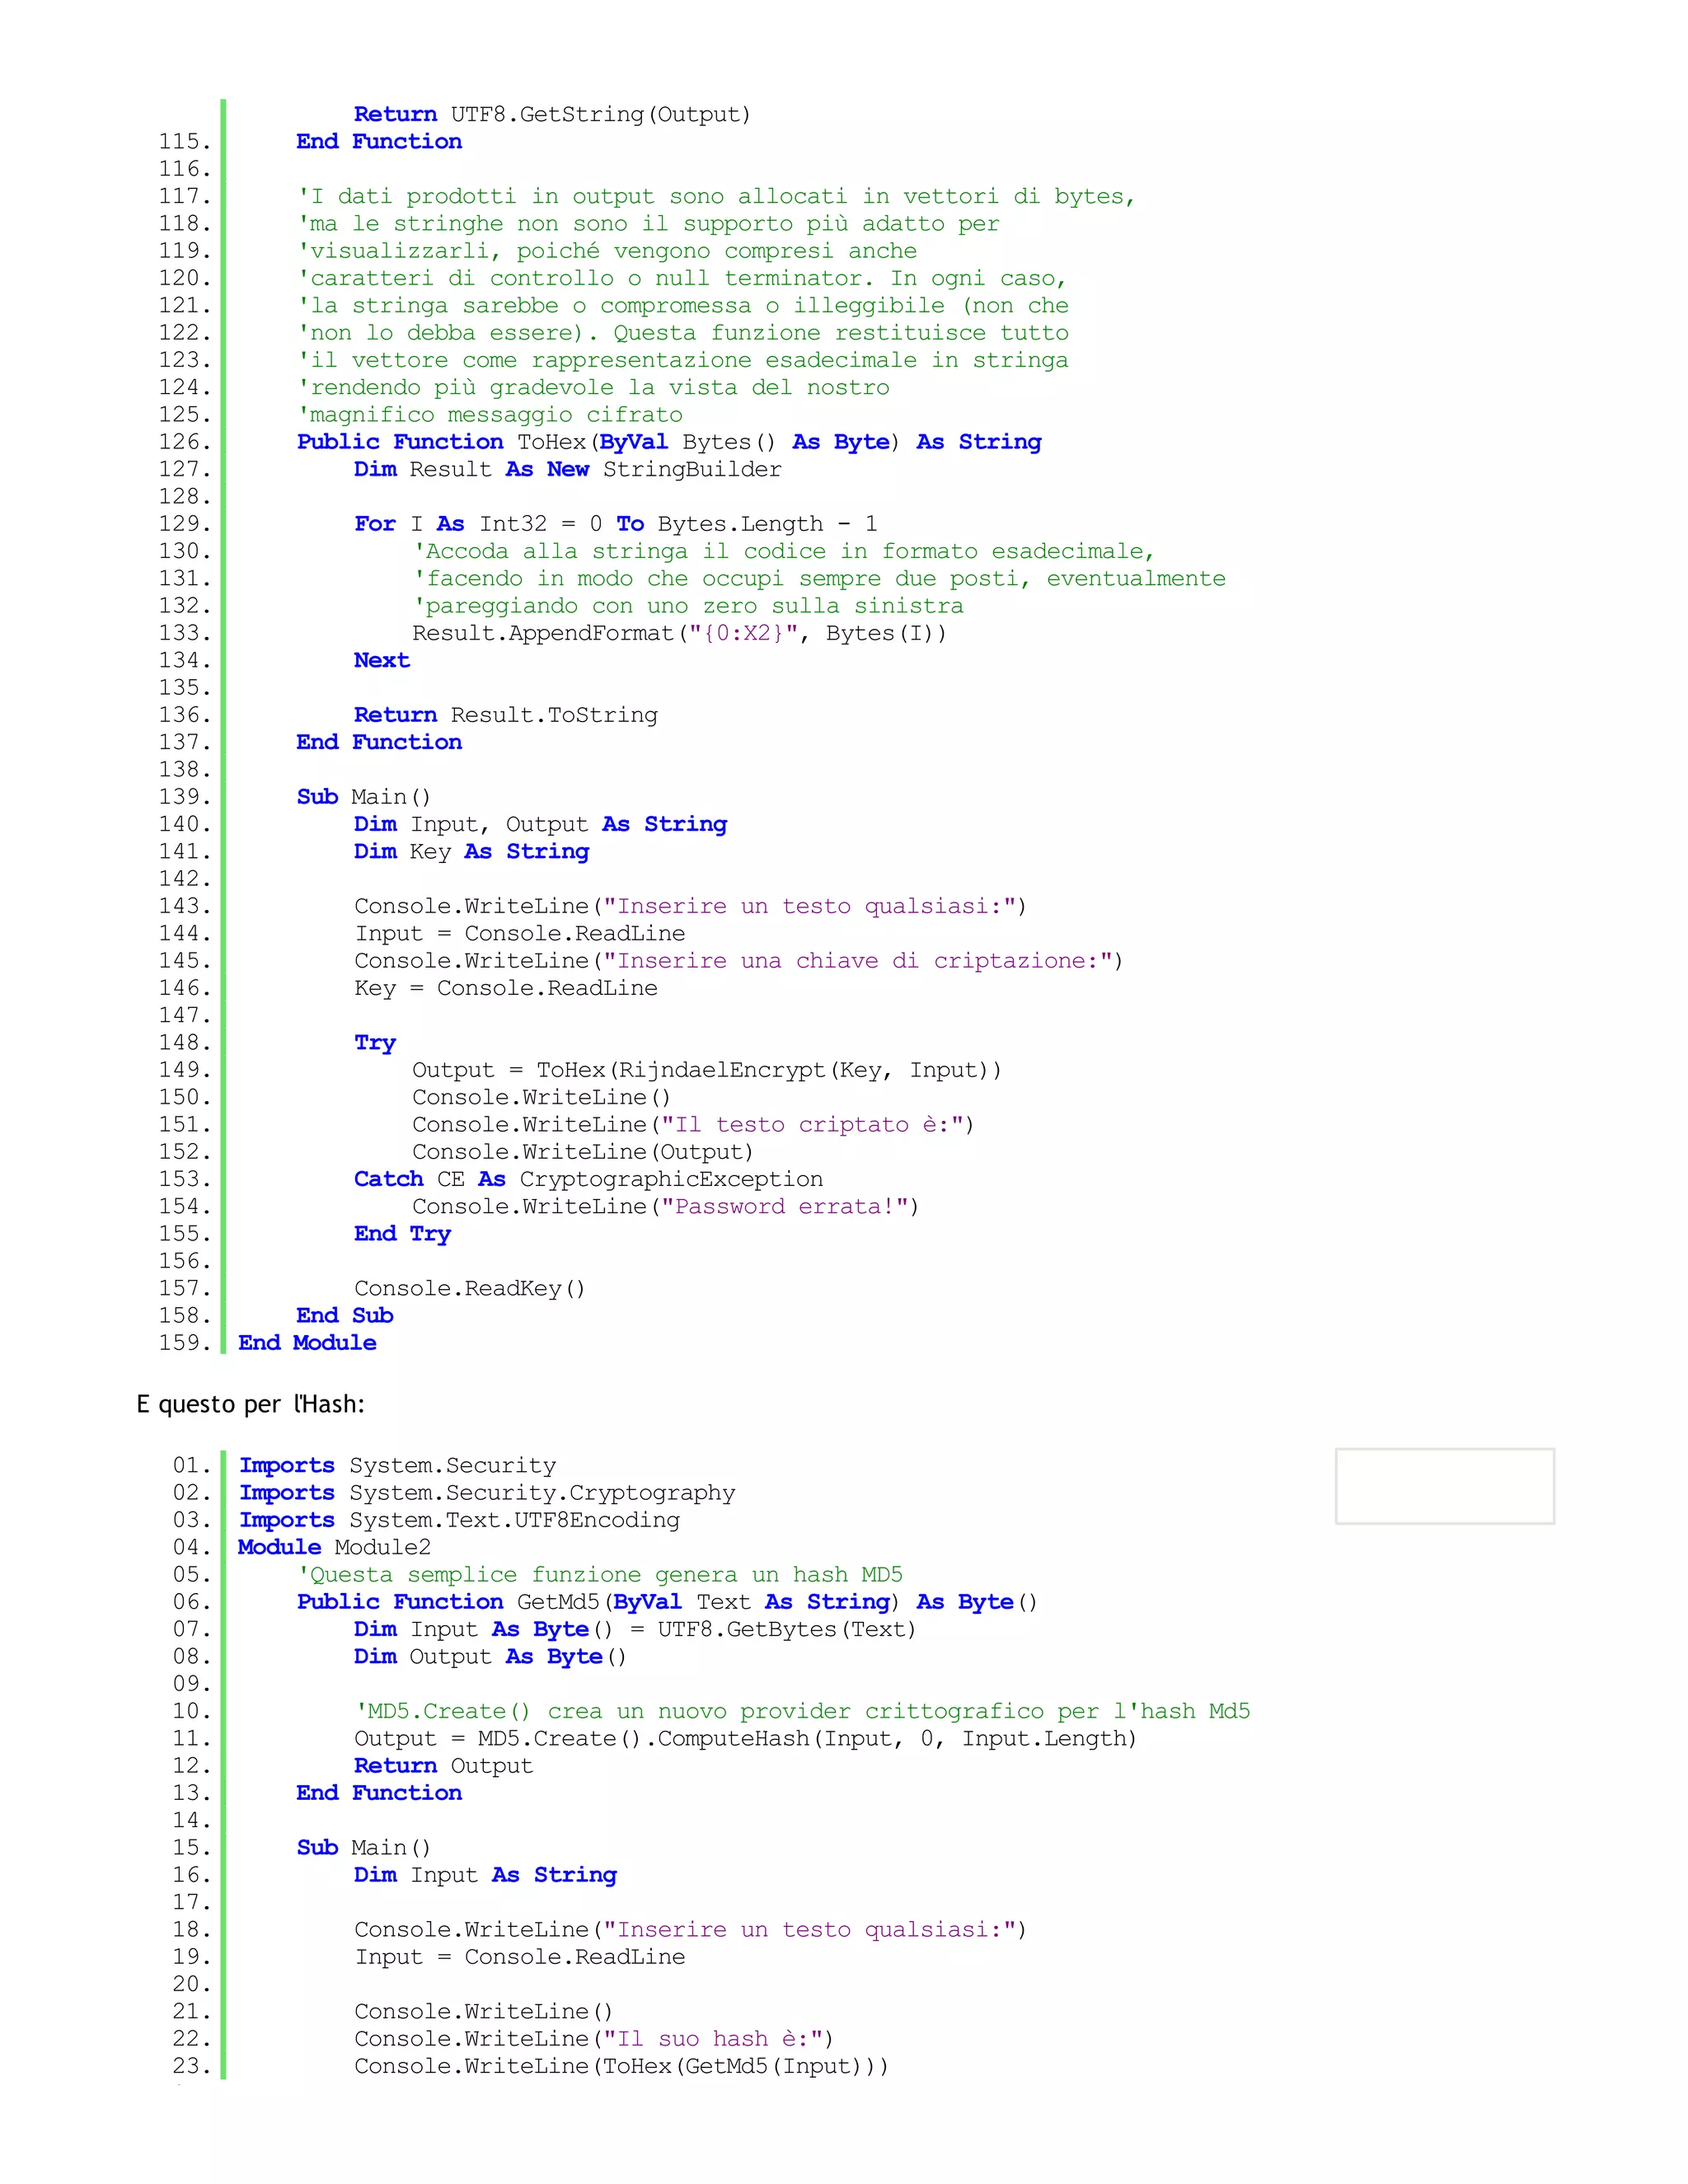Select 'Console.WriteLine(ToHex(GetMd5(Input)))' line
This screenshot has width=1688, height=2184.
(x=621, y=2066)
